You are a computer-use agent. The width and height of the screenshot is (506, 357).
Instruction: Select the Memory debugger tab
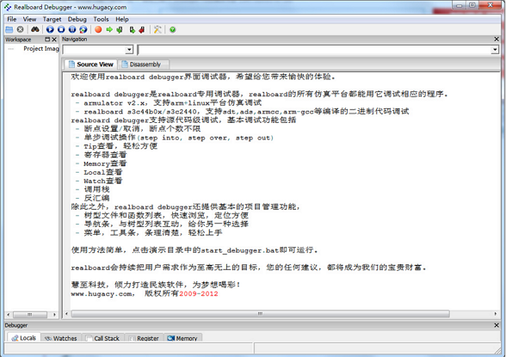[x=182, y=338]
